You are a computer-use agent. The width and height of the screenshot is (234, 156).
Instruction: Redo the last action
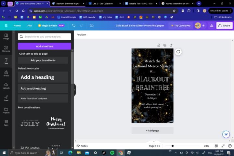pyautogui.click(x=82, y=26)
